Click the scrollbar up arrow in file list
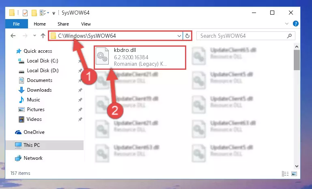Viewport: 312px width, 189px height. 297,47
